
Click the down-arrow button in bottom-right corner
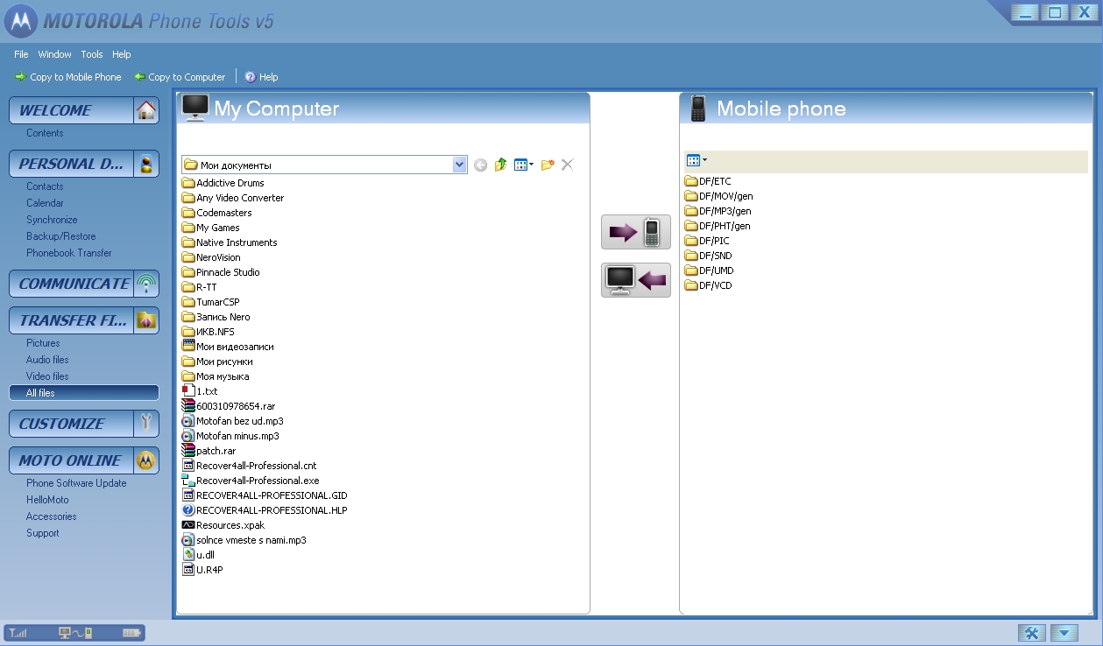1064,633
